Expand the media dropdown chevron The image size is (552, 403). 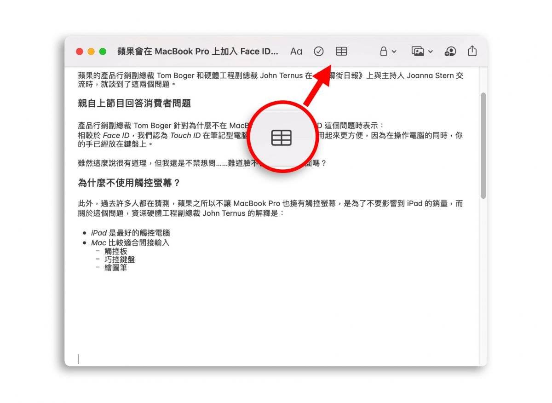(431, 52)
